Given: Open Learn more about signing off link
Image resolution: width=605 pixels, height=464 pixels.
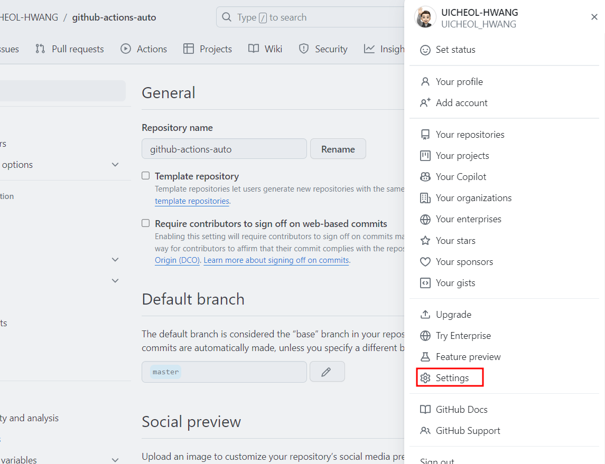Looking at the screenshot, I should coord(276,260).
